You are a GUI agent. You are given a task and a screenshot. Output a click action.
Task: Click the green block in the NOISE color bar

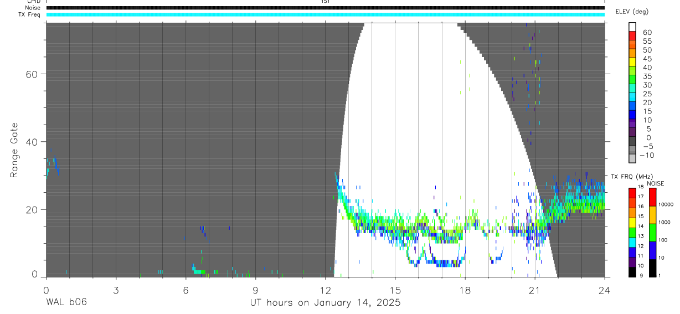(x=652, y=233)
